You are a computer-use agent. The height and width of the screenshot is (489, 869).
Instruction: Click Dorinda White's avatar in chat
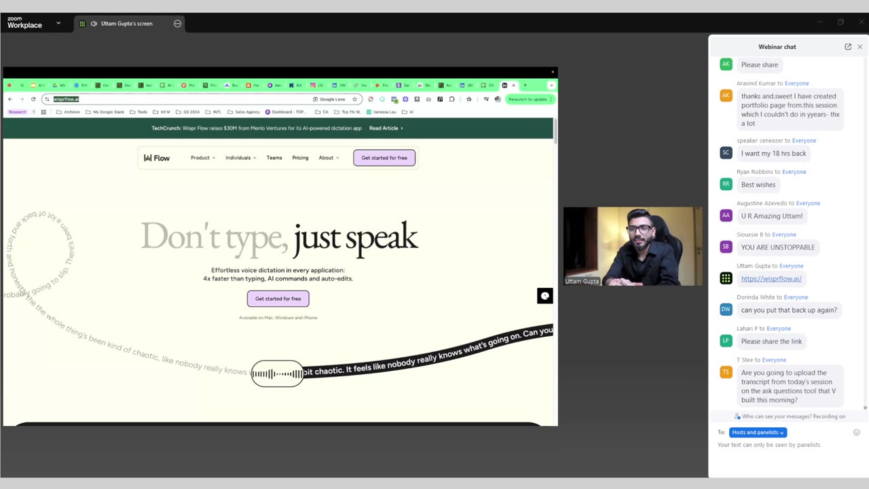click(726, 309)
